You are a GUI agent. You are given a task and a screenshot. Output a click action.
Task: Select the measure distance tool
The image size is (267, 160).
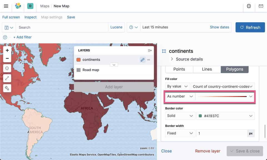[7, 78]
